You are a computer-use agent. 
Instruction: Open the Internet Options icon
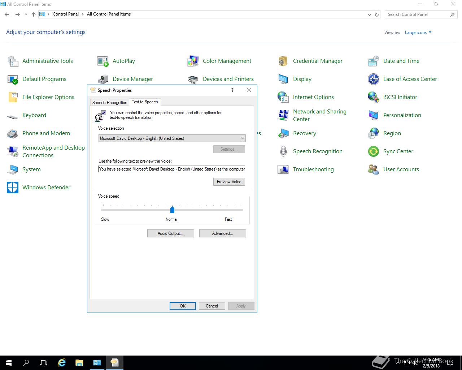pos(283,97)
